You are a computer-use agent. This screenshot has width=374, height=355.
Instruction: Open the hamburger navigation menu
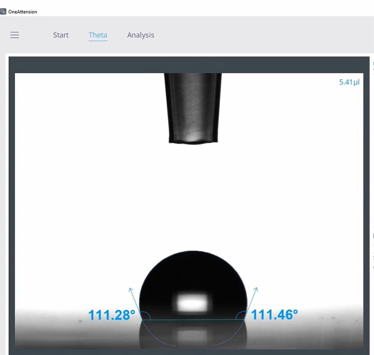(x=14, y=35)
